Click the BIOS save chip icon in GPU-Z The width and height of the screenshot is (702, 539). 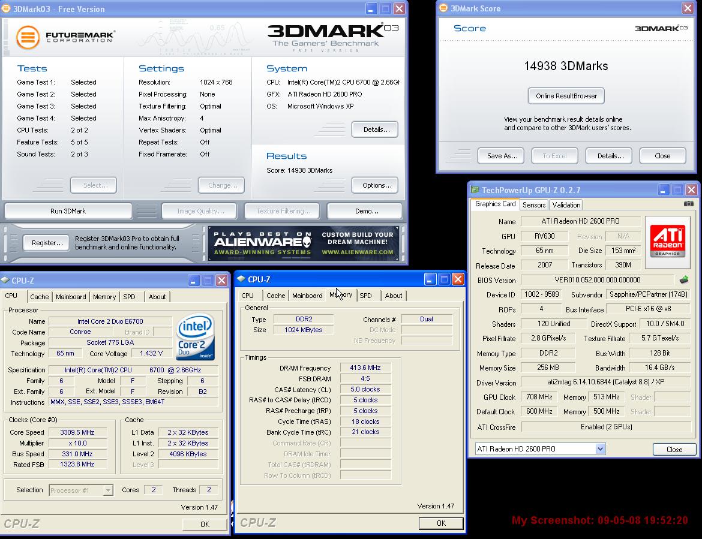coord(684,280)
